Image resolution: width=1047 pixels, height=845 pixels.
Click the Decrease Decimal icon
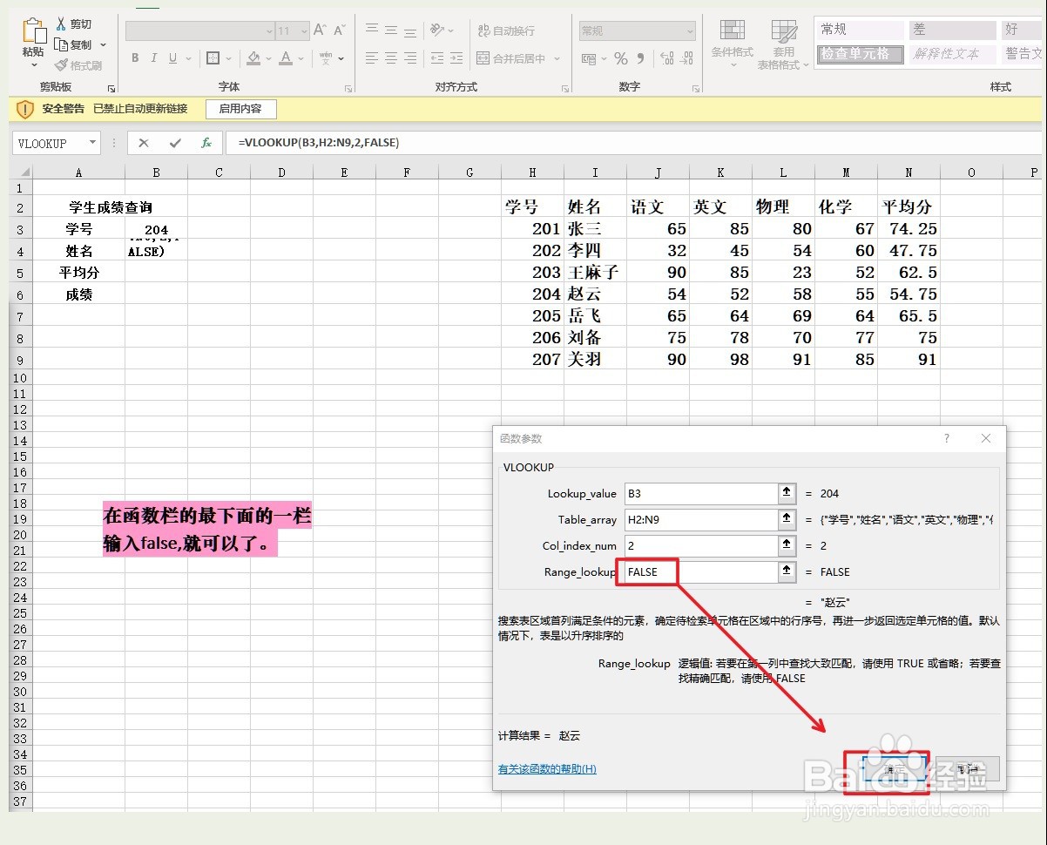coord(688,58)
